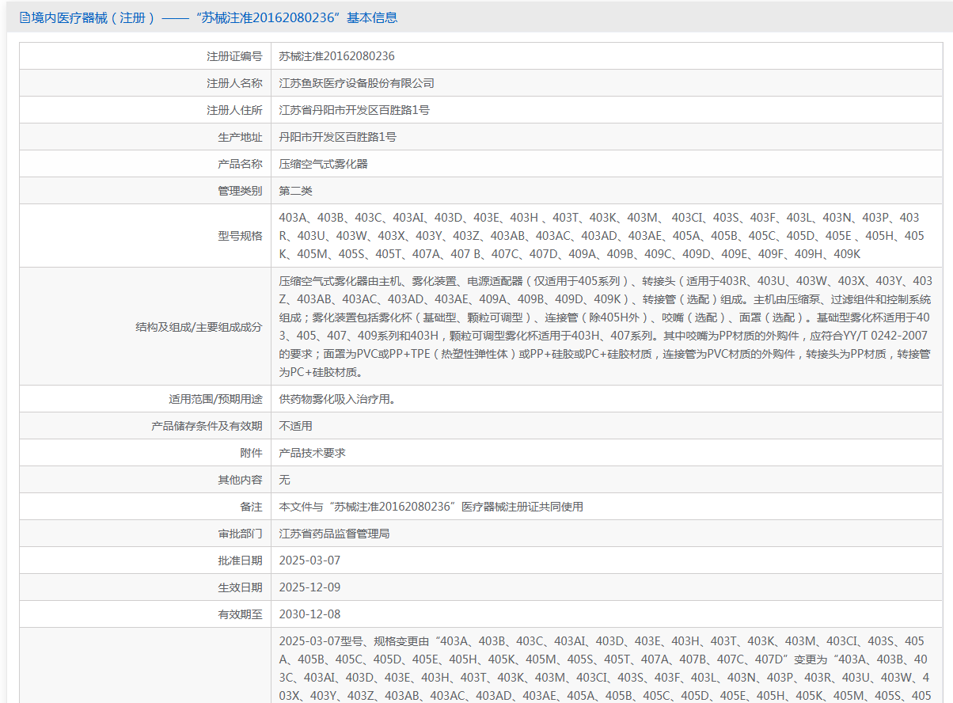Viewport: 953px width, 703px height.
Task: Click the 批准日期 label
Action: click(240, 560)
